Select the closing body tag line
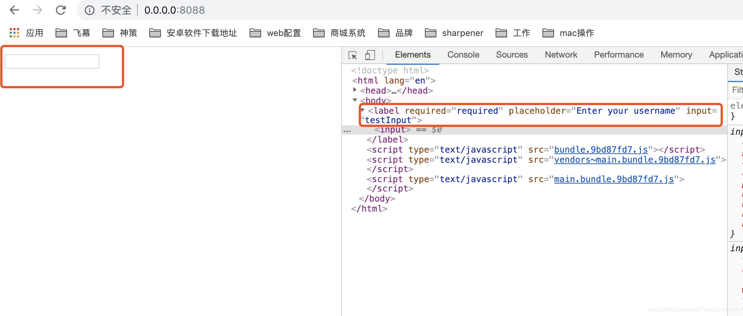This screenshot has height=316, width=743. point(377,199)
